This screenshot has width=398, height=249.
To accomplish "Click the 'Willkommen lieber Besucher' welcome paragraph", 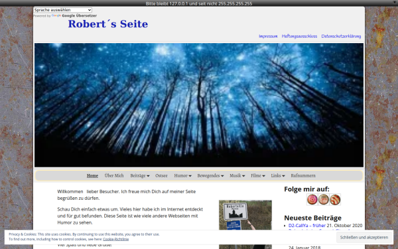I will point(127,195).
